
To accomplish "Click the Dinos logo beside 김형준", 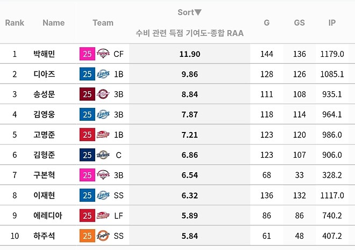I will point(103,155).
